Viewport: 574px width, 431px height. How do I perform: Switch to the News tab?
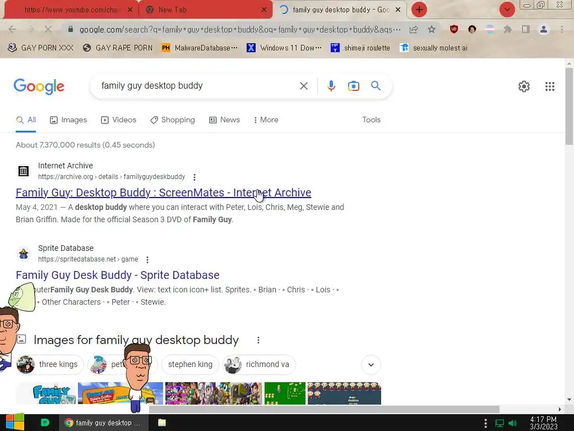click(x=224, y=120)
